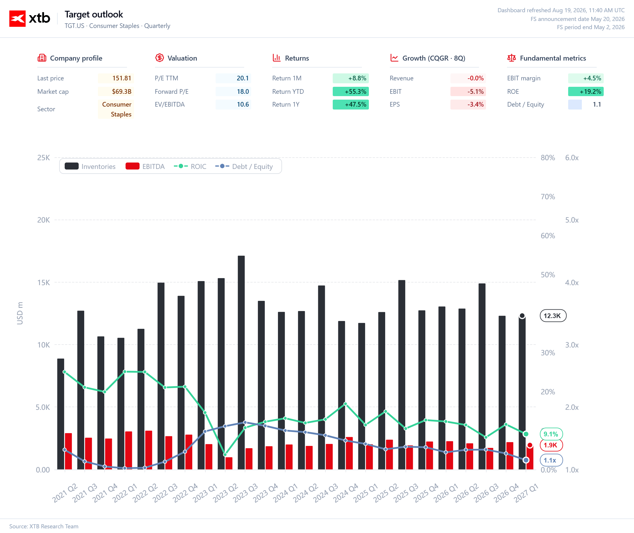The width and height of the screenshot is (634, 533).
Task: Click the USD m axis title
Action: pyautogui.click(x=20, y=313)
